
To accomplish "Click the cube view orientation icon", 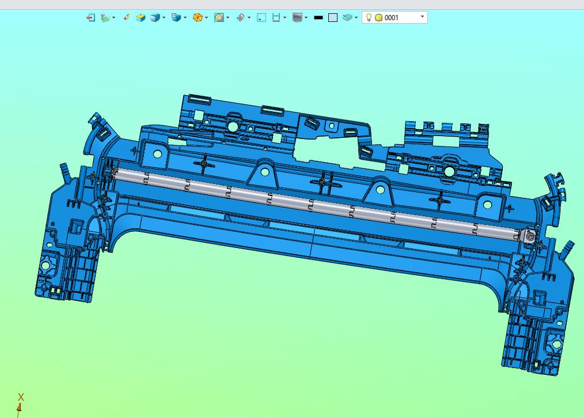I will pos(176,17).
